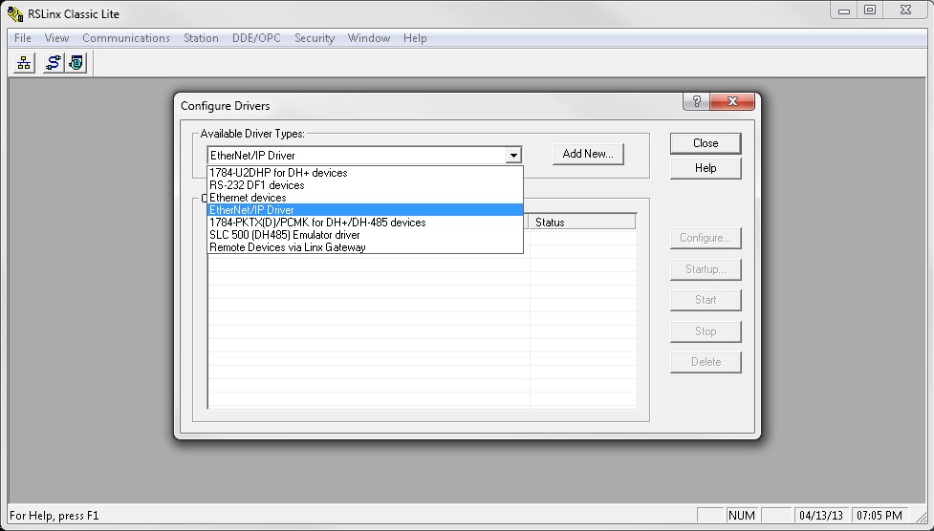Click the RSLinx application icon in title bar

pos(15,13)
